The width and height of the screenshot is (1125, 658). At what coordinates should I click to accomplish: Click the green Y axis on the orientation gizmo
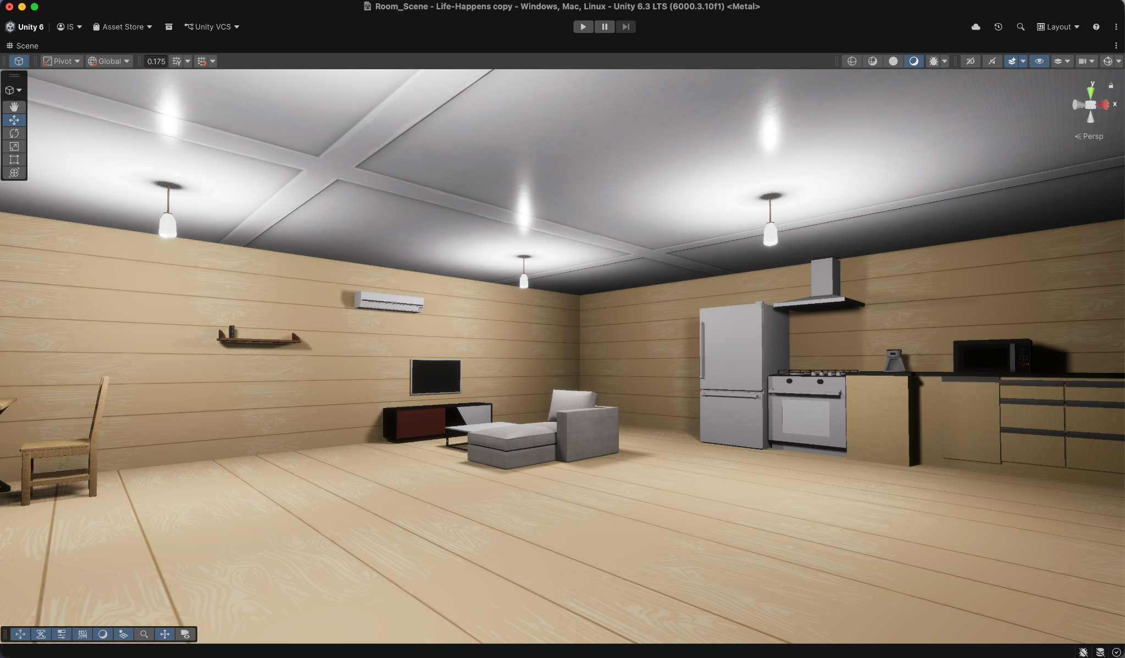click(1090, 92)
